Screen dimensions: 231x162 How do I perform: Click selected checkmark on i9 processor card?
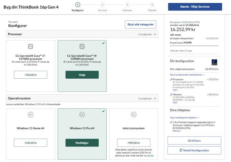point(103,43)
